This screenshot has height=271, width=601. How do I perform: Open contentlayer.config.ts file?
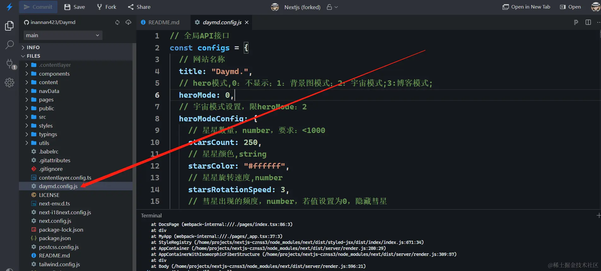click(x=76, y=178)
